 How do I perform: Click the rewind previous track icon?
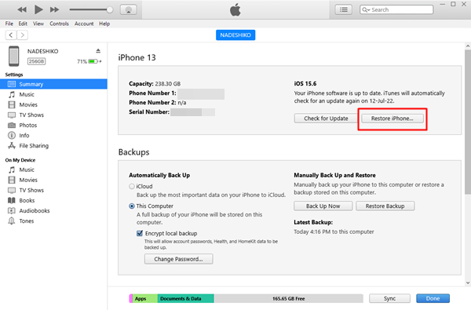pyautogui.click(x=22, y=9)
